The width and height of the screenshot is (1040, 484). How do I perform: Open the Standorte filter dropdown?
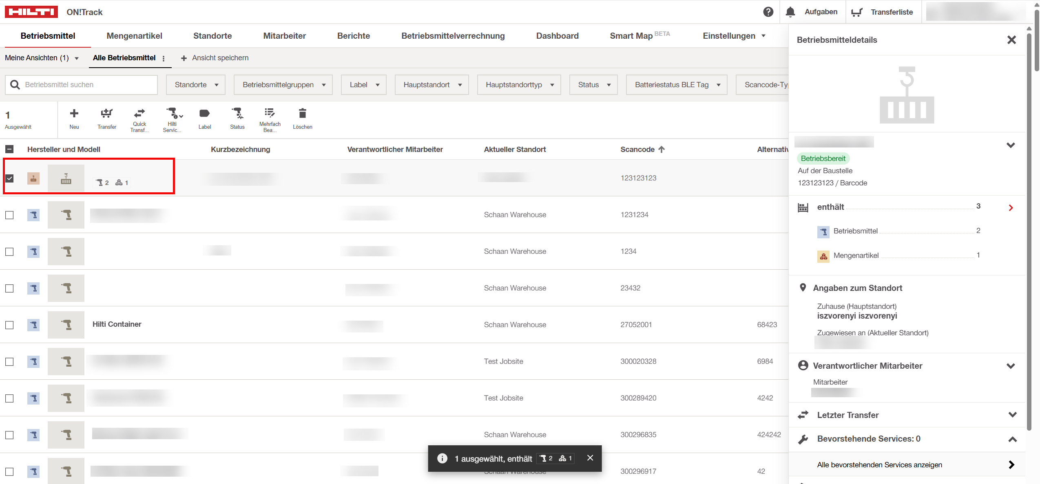[x=196, y=85]
